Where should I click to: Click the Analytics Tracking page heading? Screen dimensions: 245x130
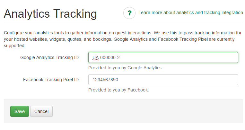tap(50, 14)
